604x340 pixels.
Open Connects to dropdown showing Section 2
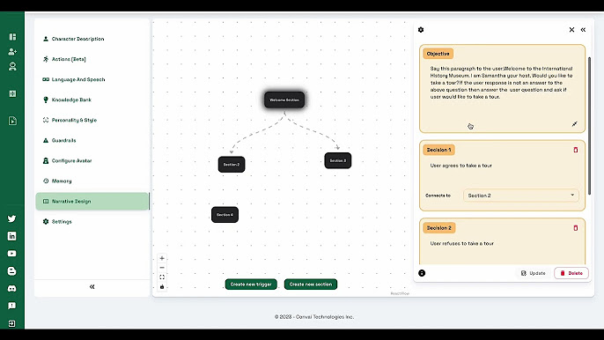click(521, 196)
